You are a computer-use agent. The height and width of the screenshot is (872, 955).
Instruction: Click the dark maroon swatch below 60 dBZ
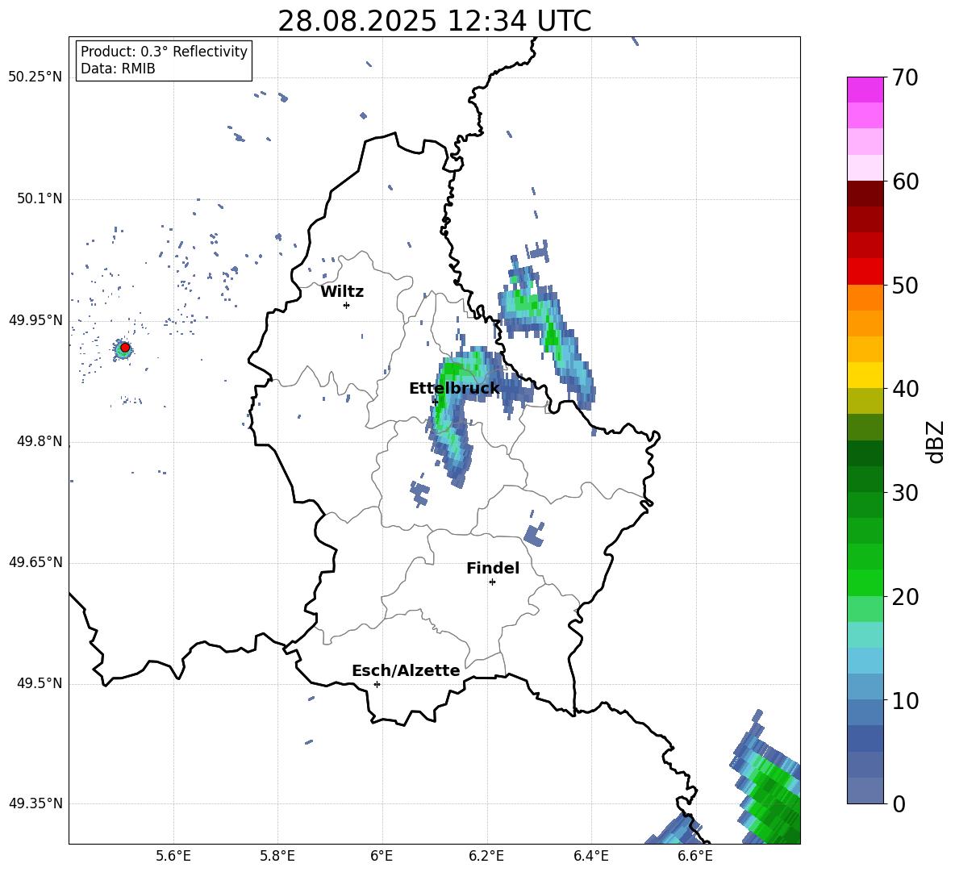865,194
